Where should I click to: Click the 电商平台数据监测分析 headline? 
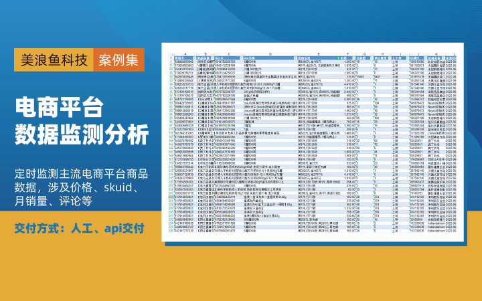(82, 121)
